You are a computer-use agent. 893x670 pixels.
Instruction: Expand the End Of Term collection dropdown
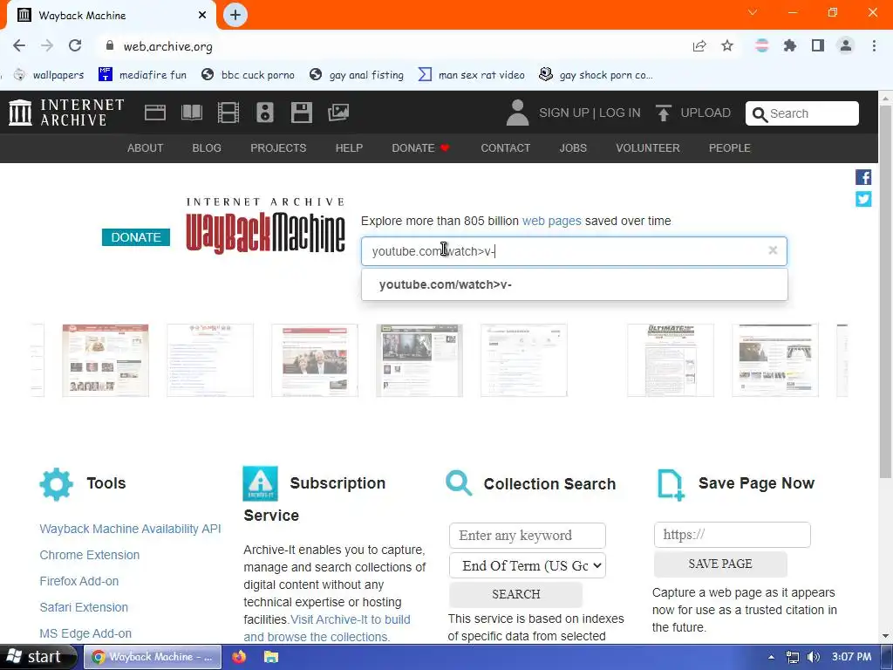528,565
